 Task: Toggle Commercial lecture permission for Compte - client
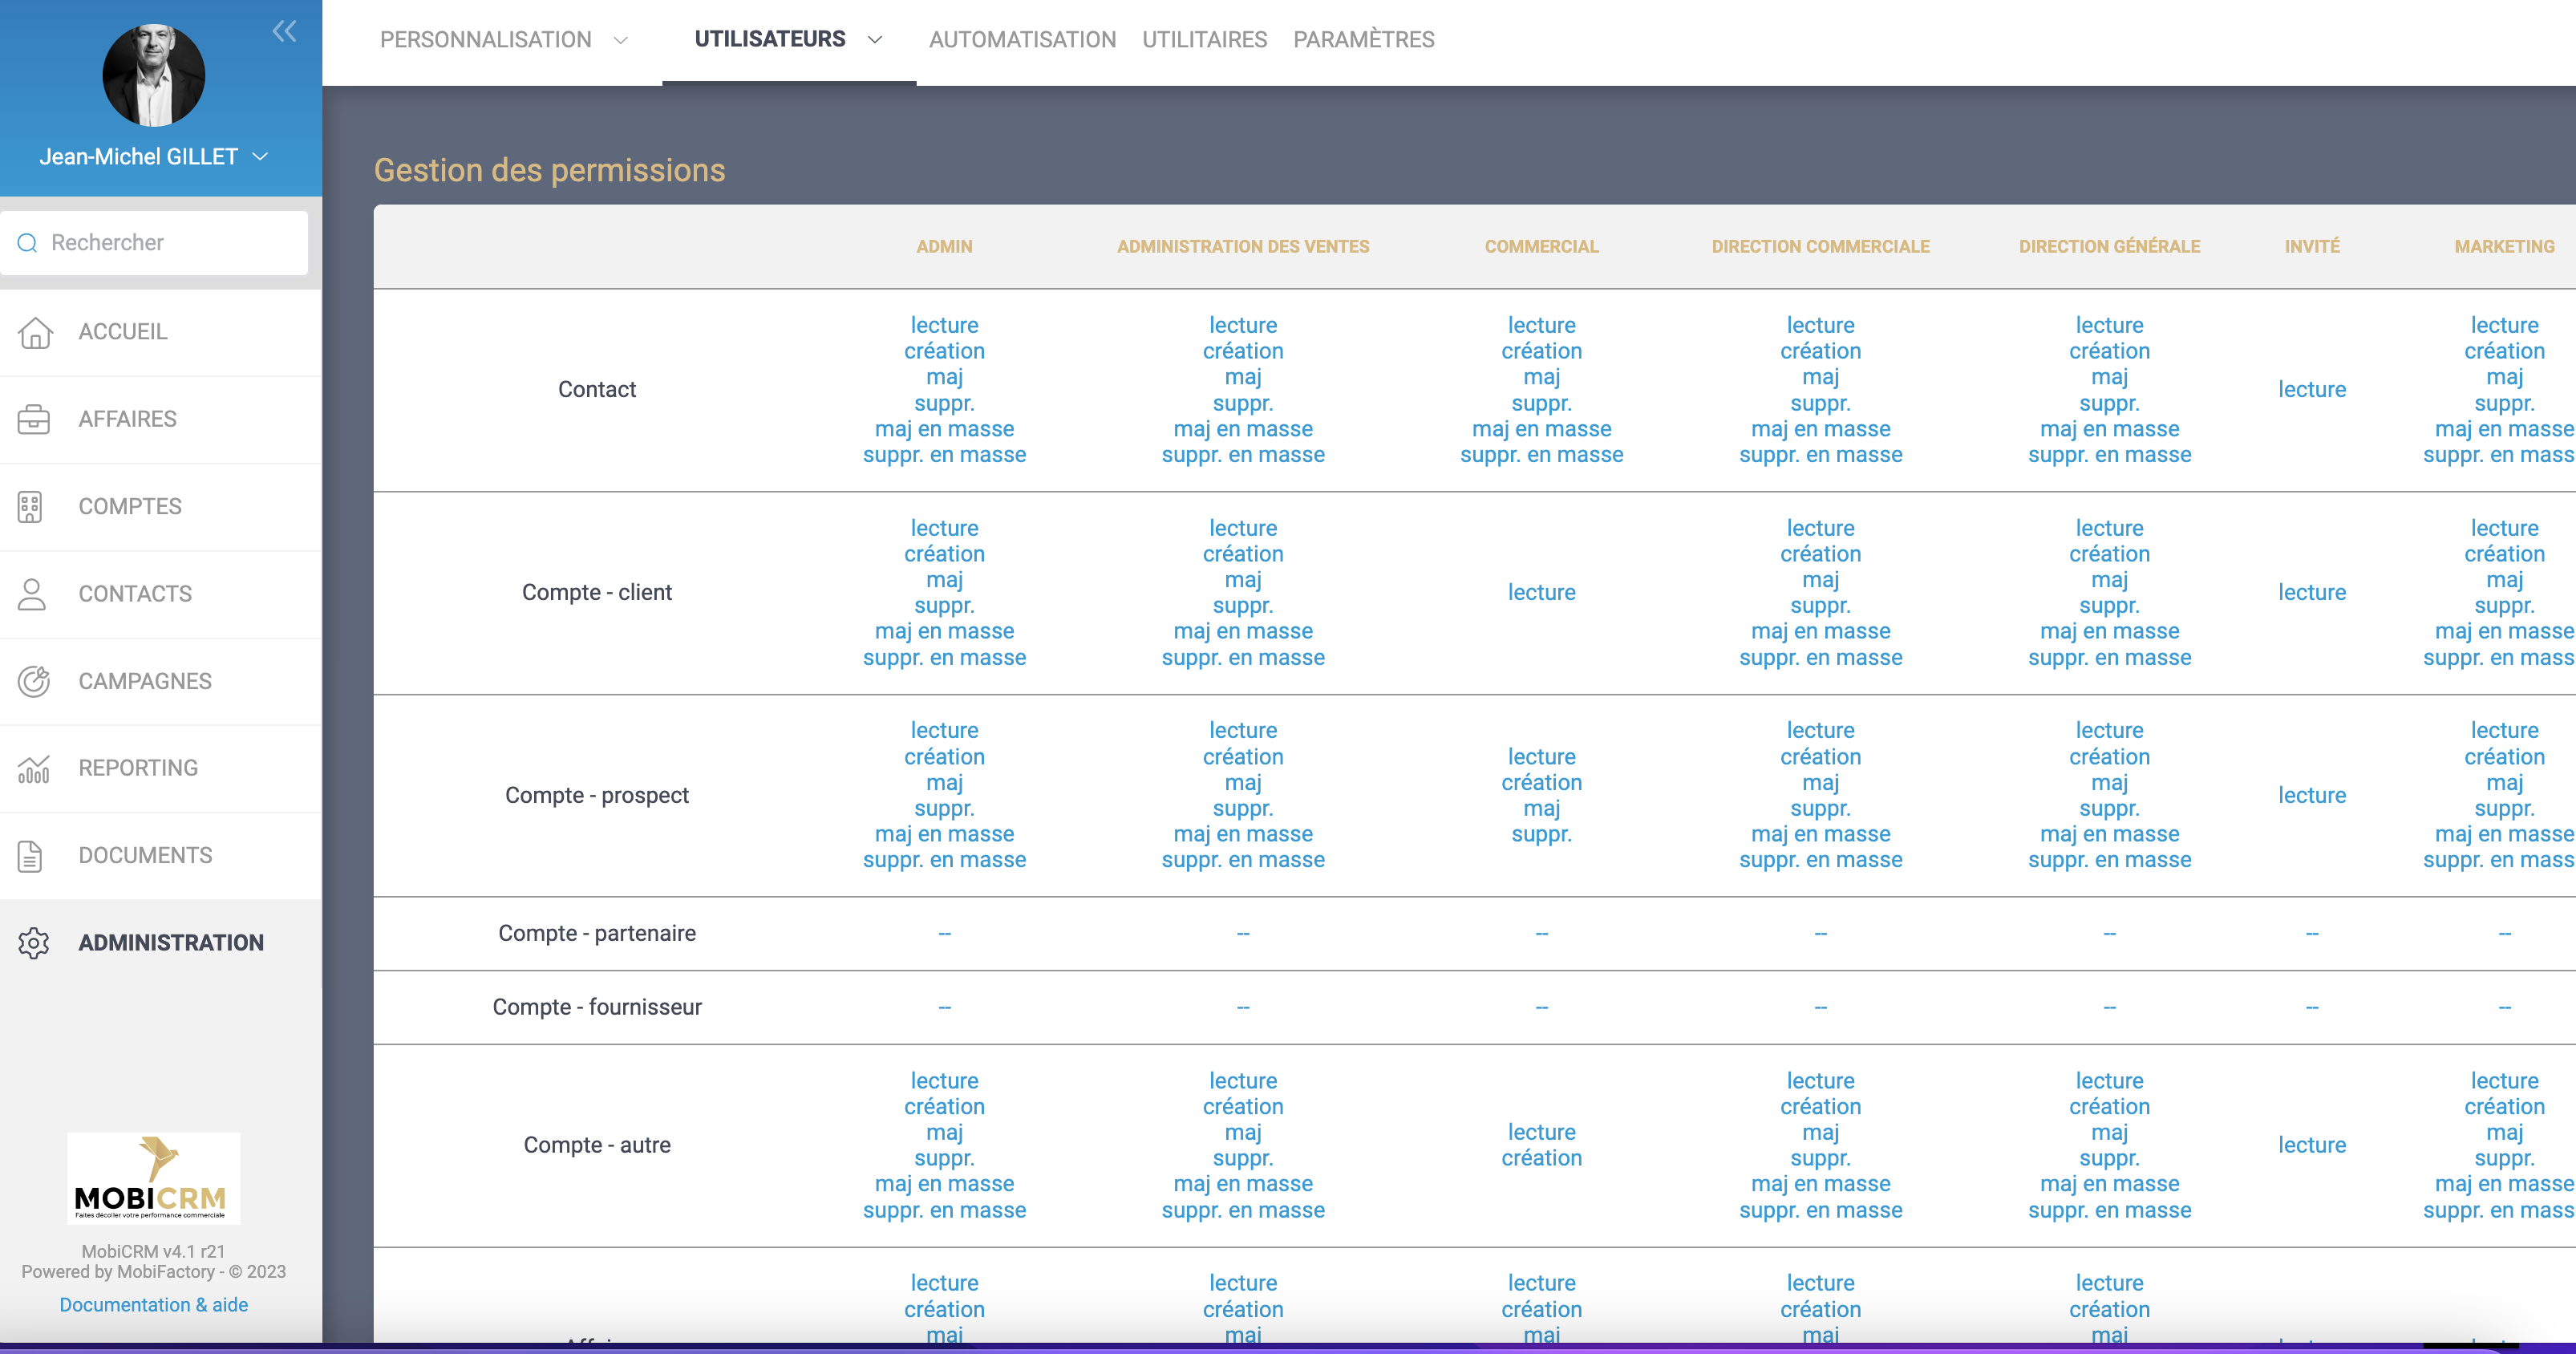pos(1541,592)
